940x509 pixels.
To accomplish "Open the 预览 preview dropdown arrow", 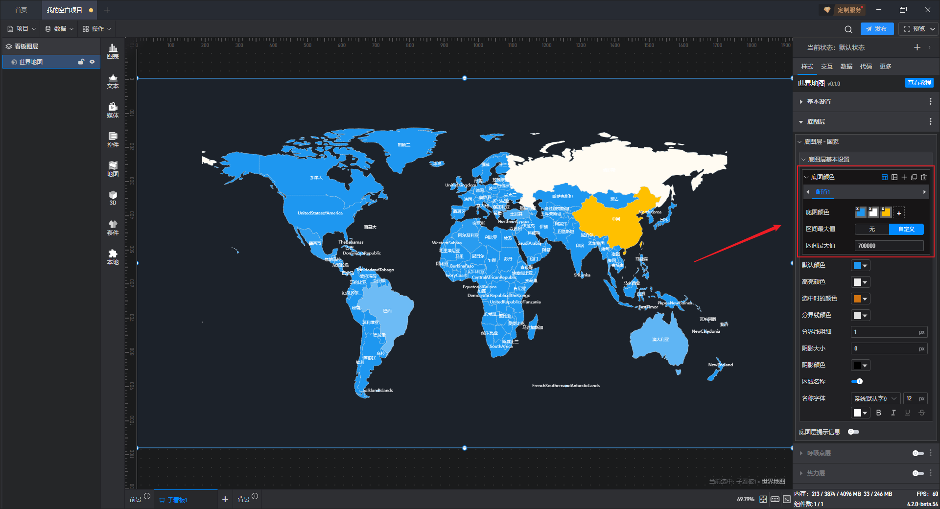I will [x=933, y=29].
